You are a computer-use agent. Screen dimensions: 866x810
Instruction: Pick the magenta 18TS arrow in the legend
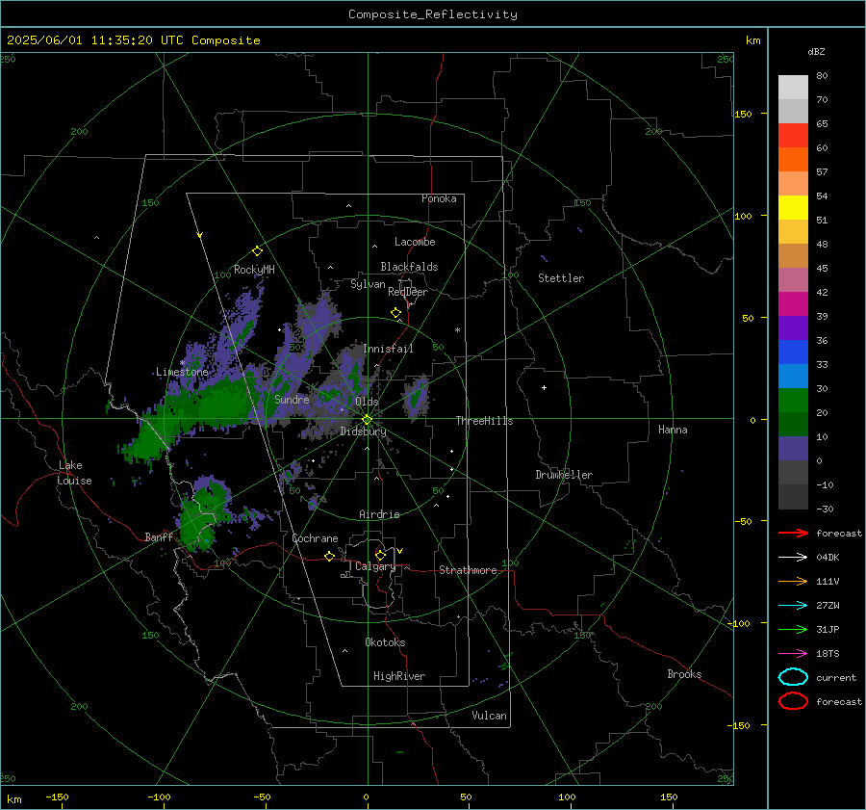(793, 654)
